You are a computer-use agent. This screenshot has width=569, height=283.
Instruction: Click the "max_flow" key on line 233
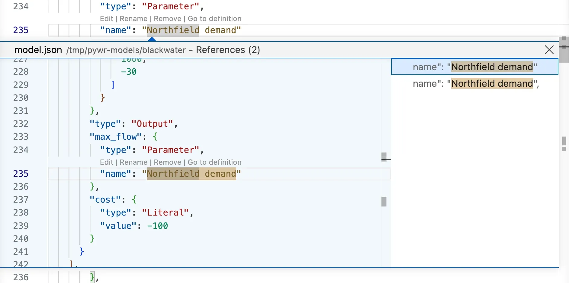115,137
